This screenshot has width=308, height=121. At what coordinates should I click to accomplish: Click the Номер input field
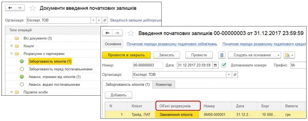(147, 65)
